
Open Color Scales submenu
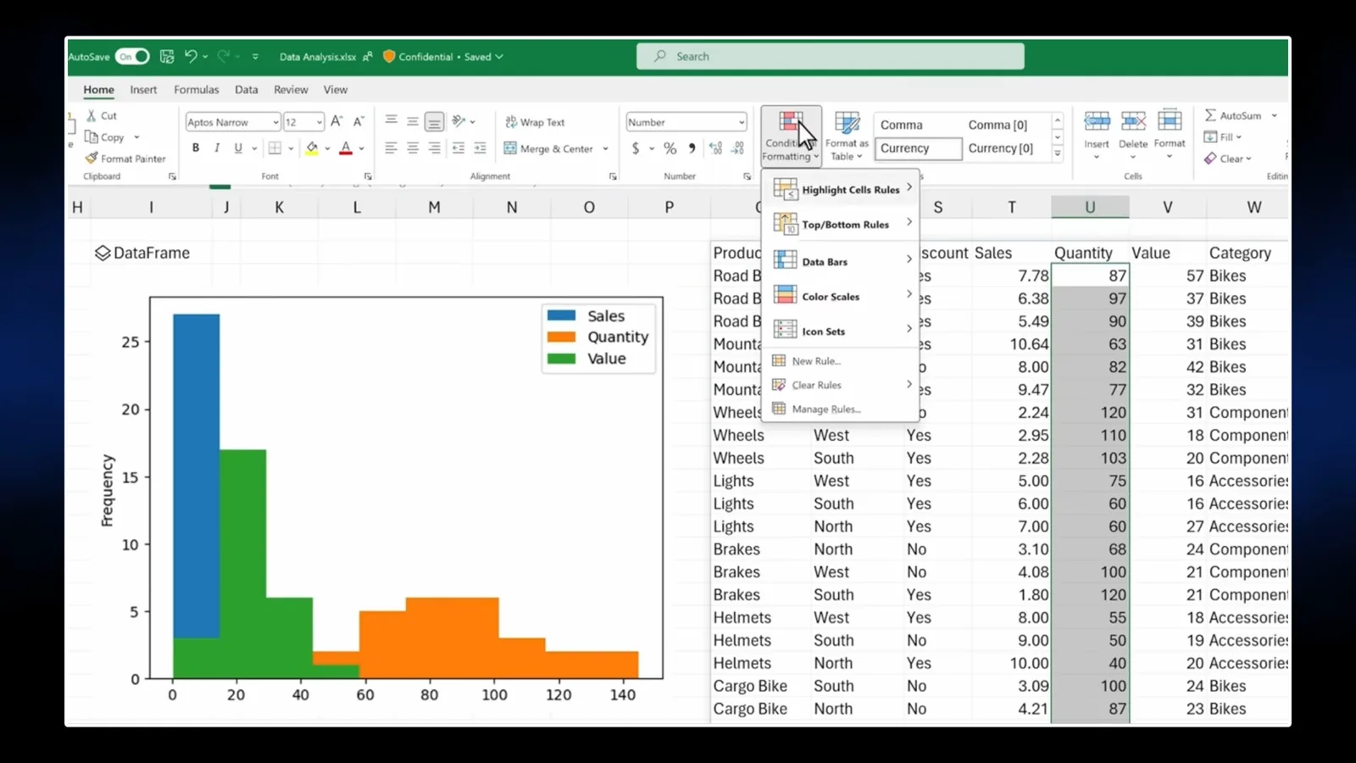(x=841, y=296)
